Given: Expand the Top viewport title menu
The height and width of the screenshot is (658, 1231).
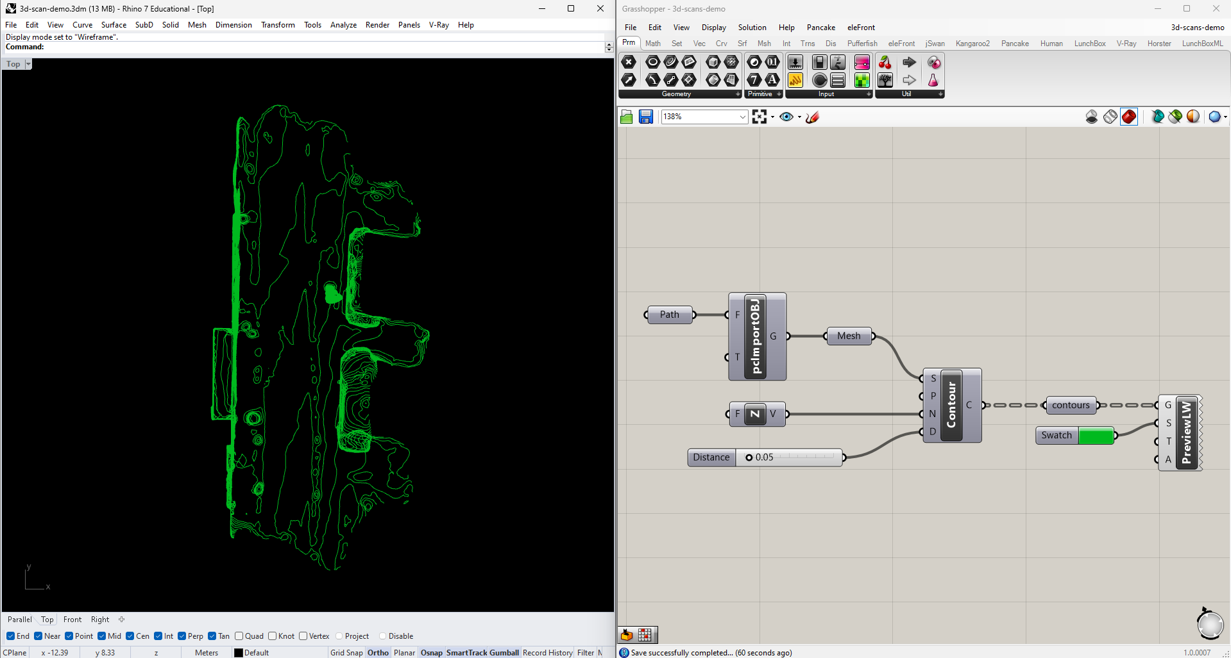Looking at the screenshot, I should tap(28, 64).
